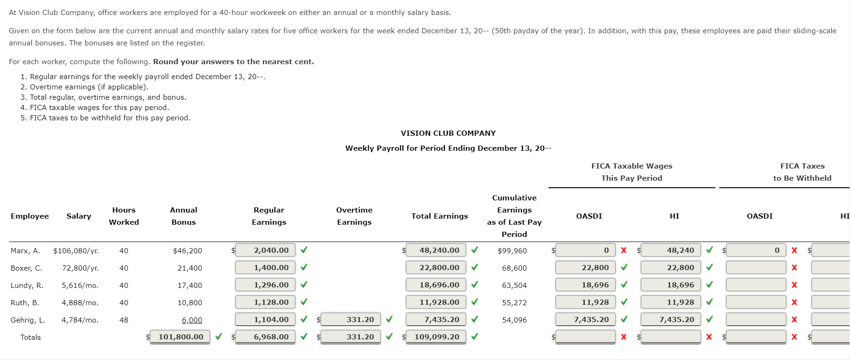Click Ruth regular earnings field 1,128.00
The height and width of the screenshot is (360, 850).
coord(265,302)
